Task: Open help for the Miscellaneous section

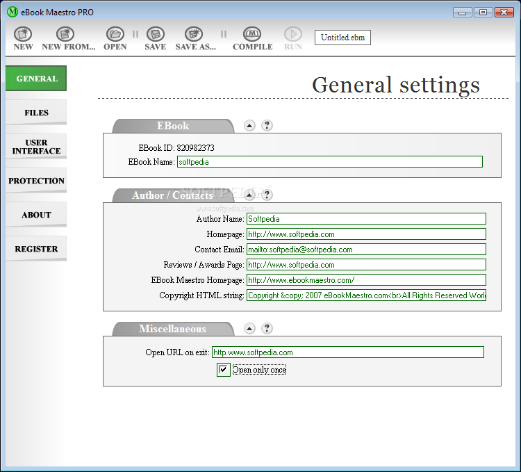Action: coord(267,328)
